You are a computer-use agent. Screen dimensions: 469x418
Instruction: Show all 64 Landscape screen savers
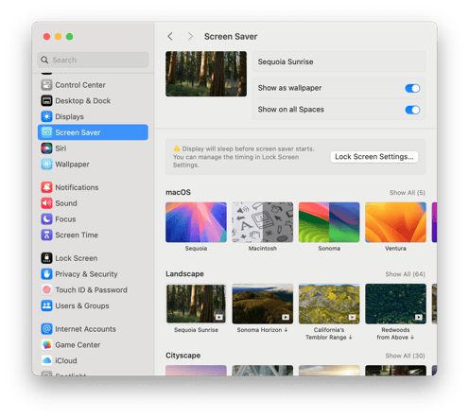click(405, 274)
